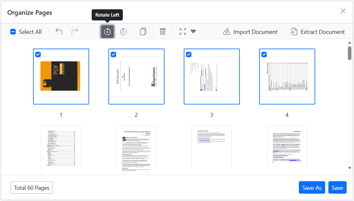The image size is (354, 201).
Task: Click the Save button
Action: click(337, 188)
